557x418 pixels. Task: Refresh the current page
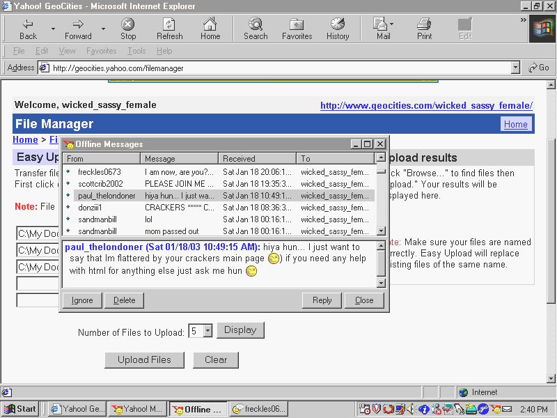(169, 29)
